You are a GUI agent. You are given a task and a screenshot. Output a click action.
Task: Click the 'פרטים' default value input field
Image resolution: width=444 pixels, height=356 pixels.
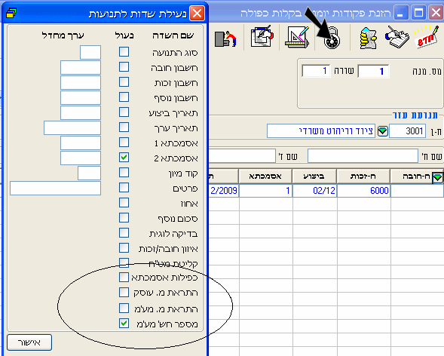pyautogui.click(x=56, y=189)
